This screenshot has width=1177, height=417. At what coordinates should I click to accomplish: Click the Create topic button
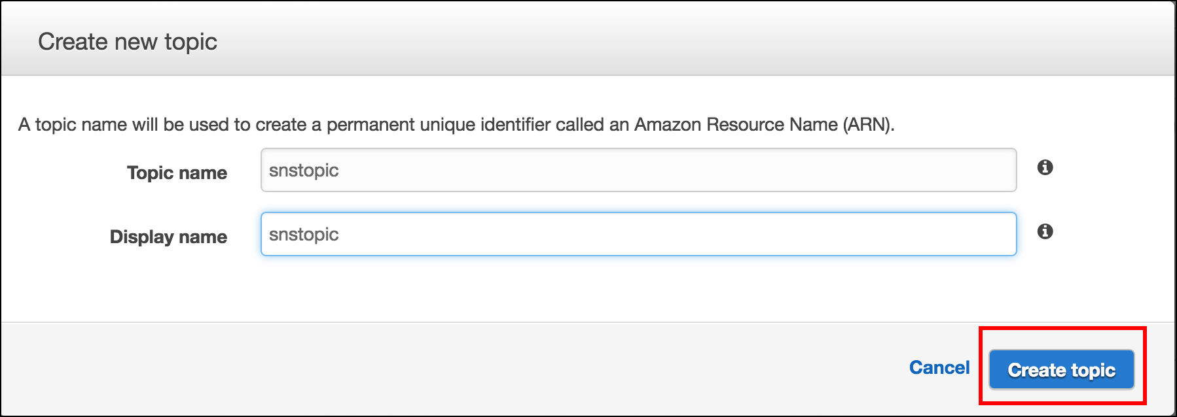pos(1061,370)
